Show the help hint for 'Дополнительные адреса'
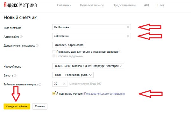The height and width of the screenshot is (127, 191). coord(38,45)
